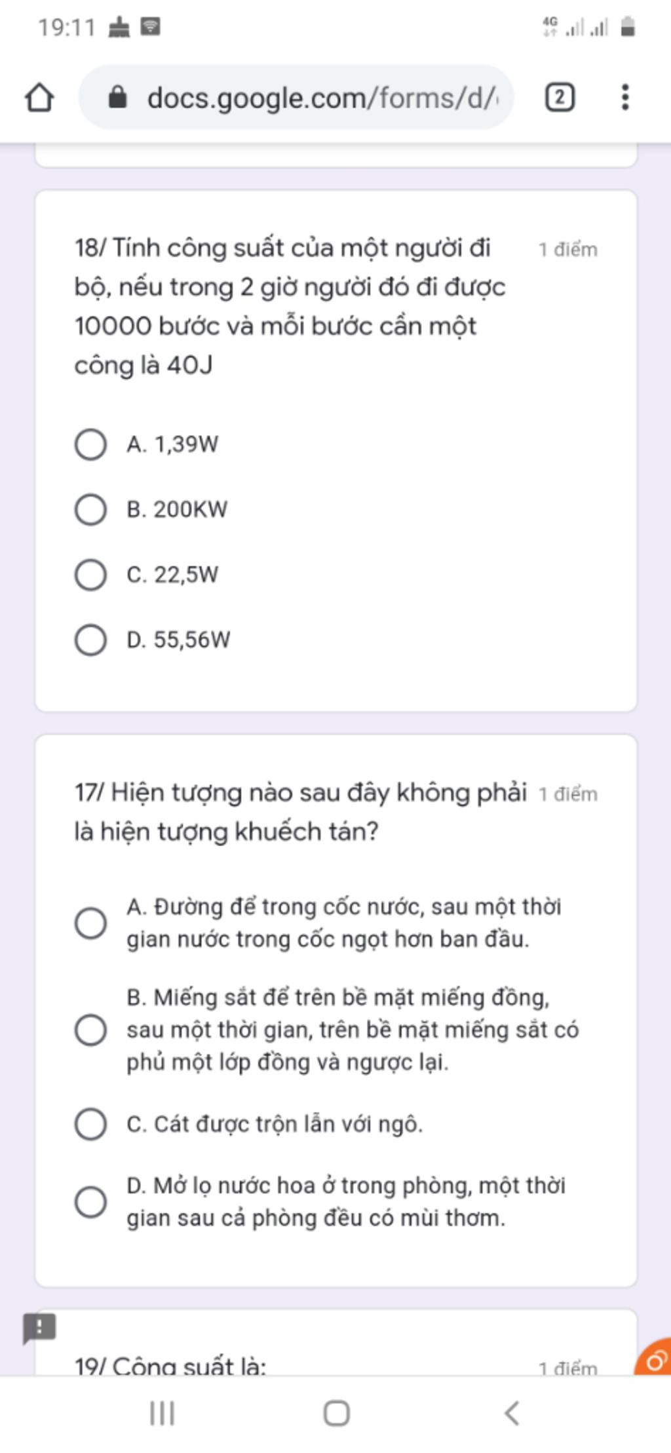This screenshot has width=671, height=1453.
Task: Tap the question 18 text about công suất
Action: (290, 307)
